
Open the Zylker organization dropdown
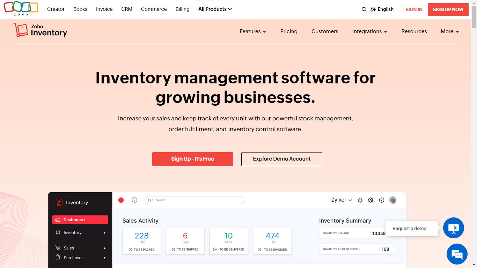pyautogui.click(x=341, y=200)
